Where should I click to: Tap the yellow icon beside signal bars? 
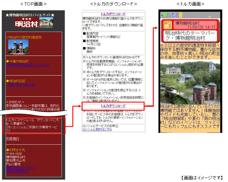[x=180, y=15]
